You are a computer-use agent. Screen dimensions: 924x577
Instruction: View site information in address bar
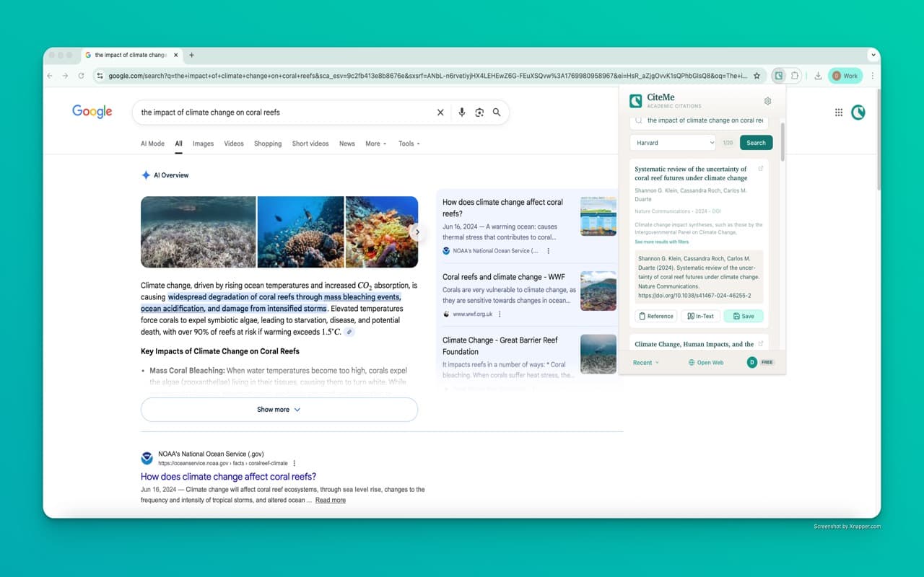[100, 76]
